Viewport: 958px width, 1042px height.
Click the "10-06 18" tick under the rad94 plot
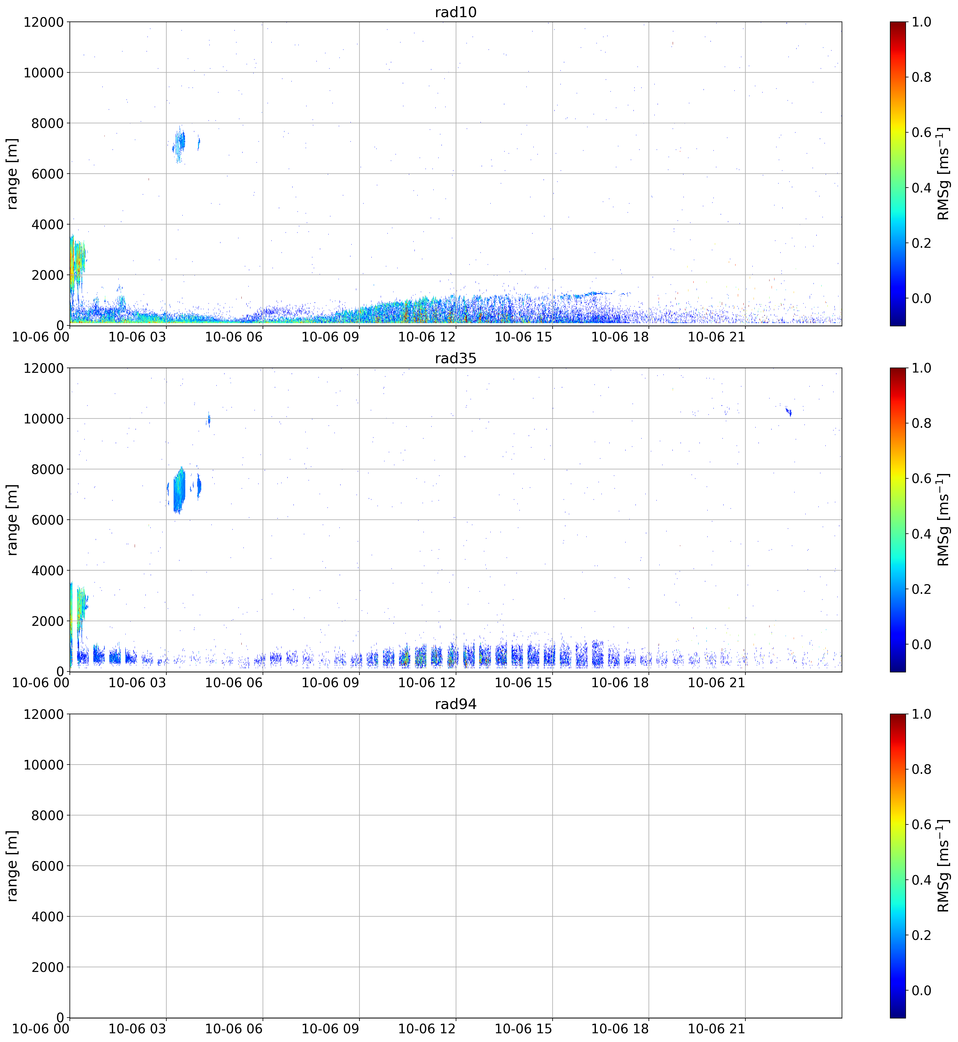point(620,1029)
